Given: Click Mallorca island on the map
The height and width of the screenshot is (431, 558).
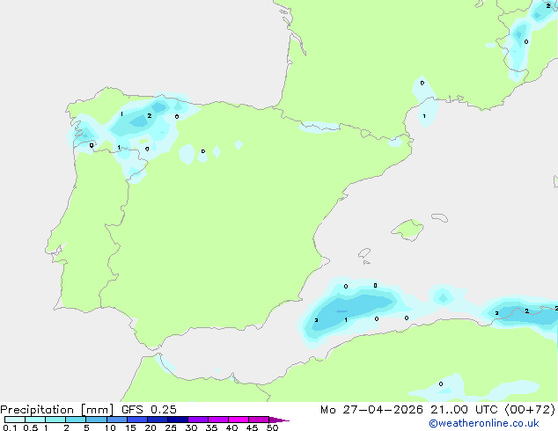Looking at the screenshot, I should (408, 230).
